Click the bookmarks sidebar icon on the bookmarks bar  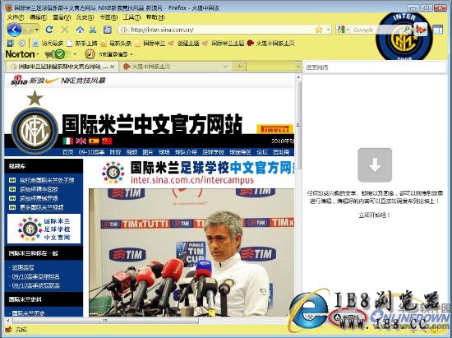coord(11,44)
